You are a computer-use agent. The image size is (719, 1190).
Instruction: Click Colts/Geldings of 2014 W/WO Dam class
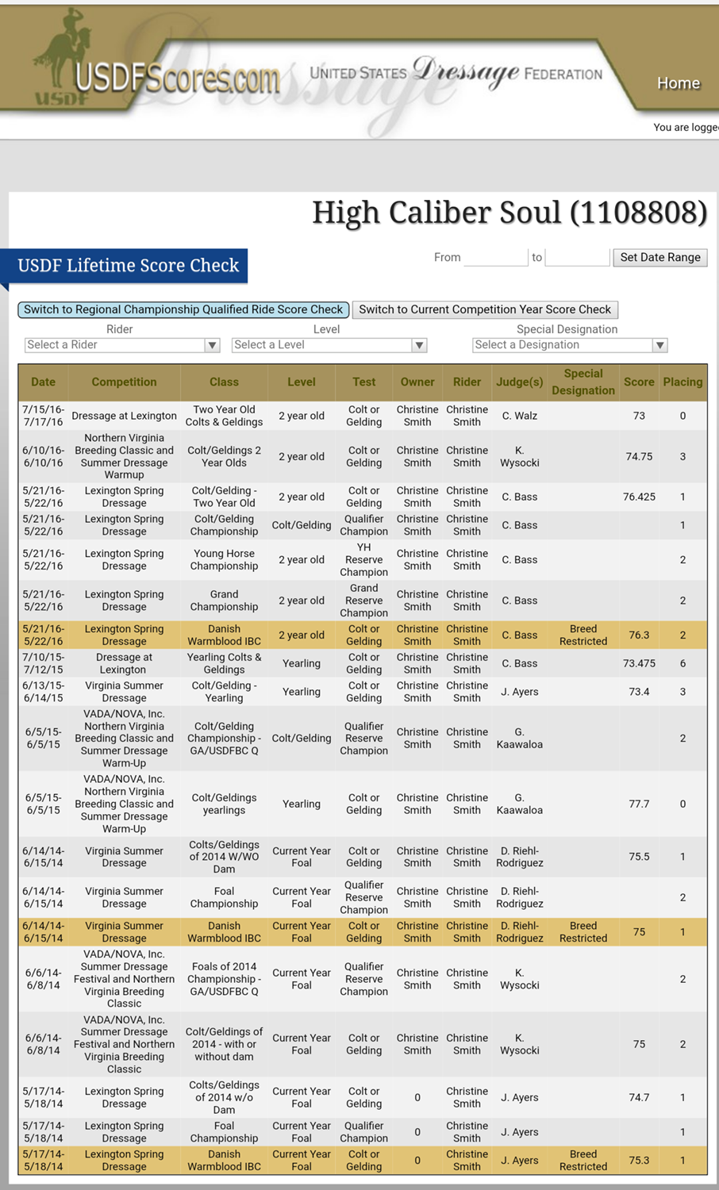pyautogui.click(x=224, y=857)
